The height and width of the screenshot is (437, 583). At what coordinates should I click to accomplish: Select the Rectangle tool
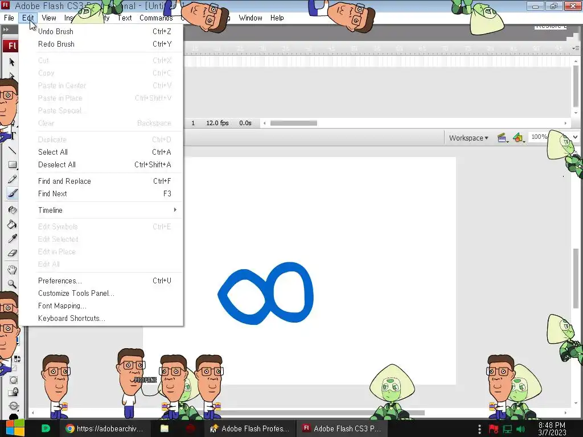[x=13, y=164]
